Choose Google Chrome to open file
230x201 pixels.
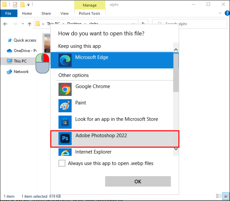(x=112, y=89)
